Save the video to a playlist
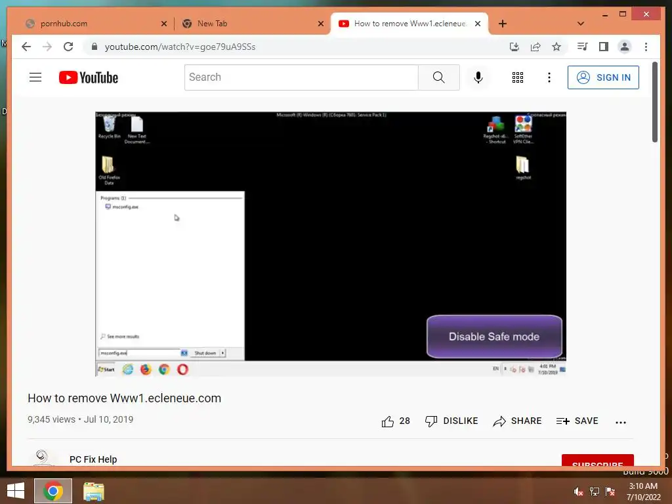The height and width of the screenshot is (504, 672). pos(577,421)
